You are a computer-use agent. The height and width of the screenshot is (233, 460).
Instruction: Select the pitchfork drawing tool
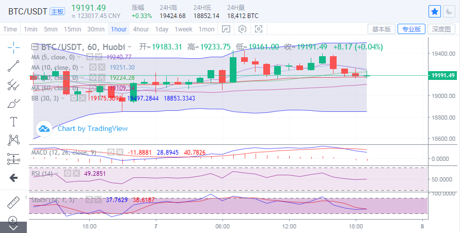pos(13,85)
